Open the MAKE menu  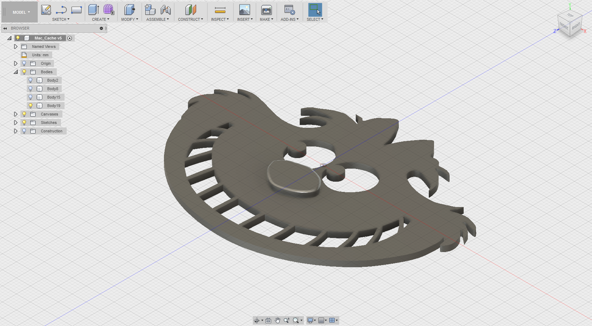pyautogui.click(x=267, y=19)
